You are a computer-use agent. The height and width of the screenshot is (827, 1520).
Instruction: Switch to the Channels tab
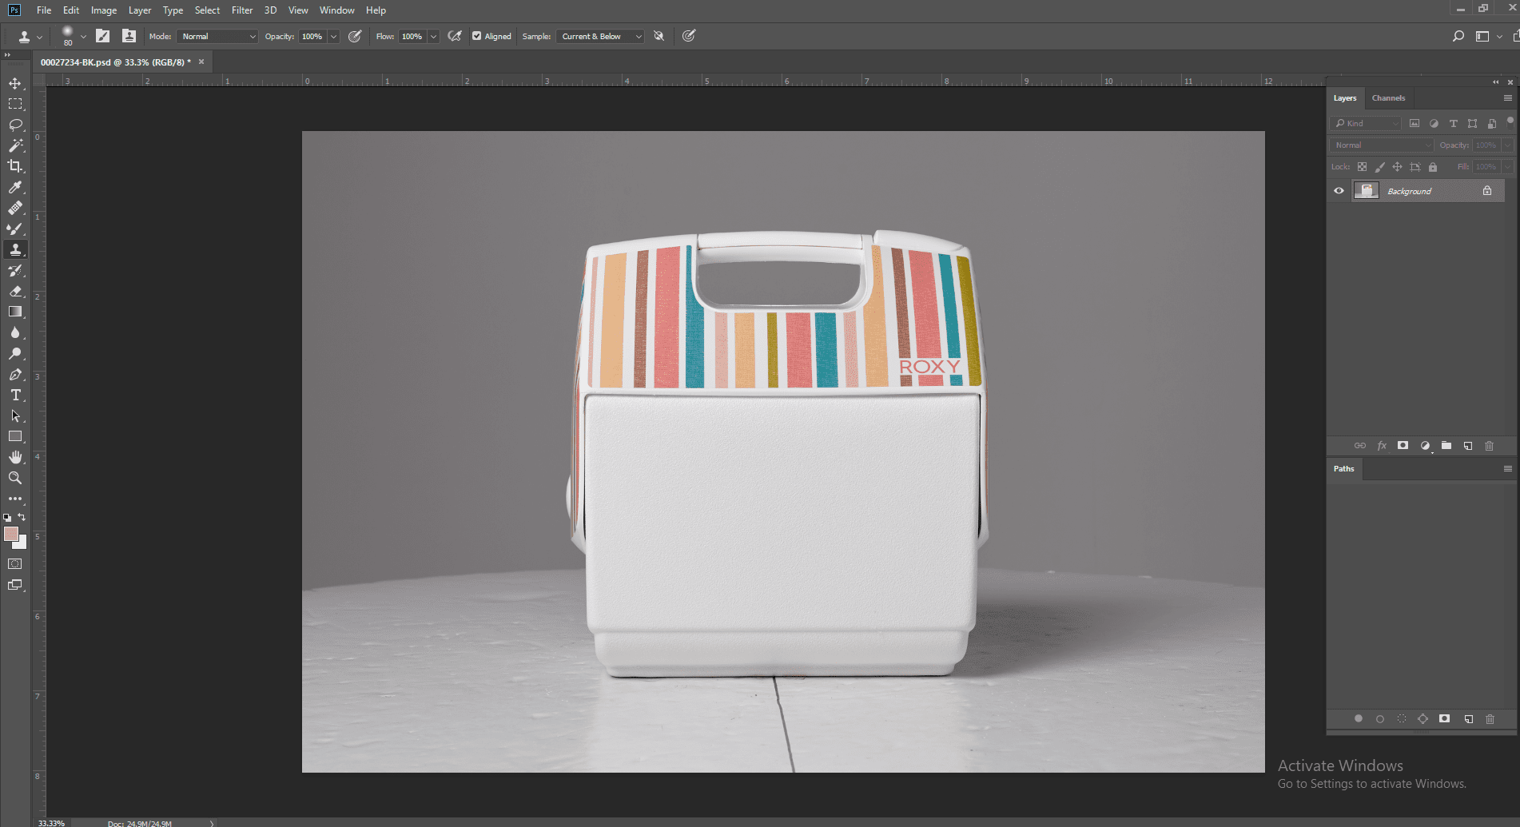coord(1388,98)
